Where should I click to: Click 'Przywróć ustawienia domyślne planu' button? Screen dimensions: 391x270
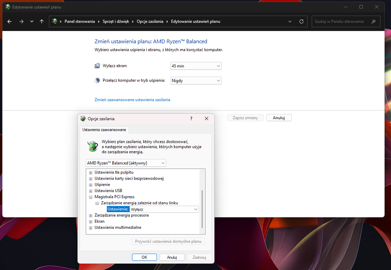pyautogui.click(x=168, y=241)
